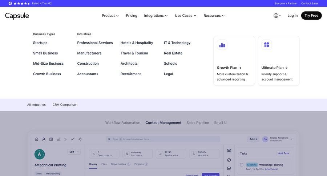Select the Contact Management tab
This screenshot has width=327, height=176.
(x=163, y=123)
